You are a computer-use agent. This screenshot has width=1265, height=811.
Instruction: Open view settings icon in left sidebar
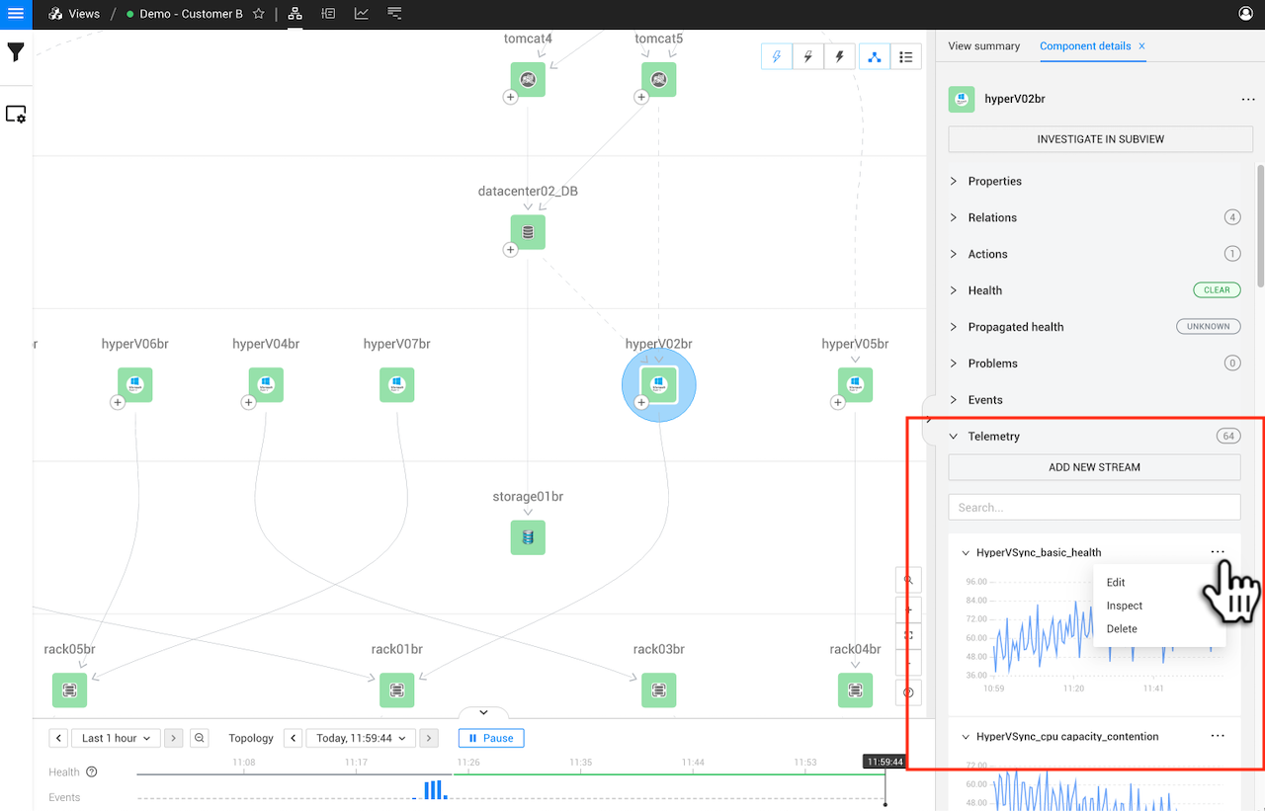pos(16,115)
